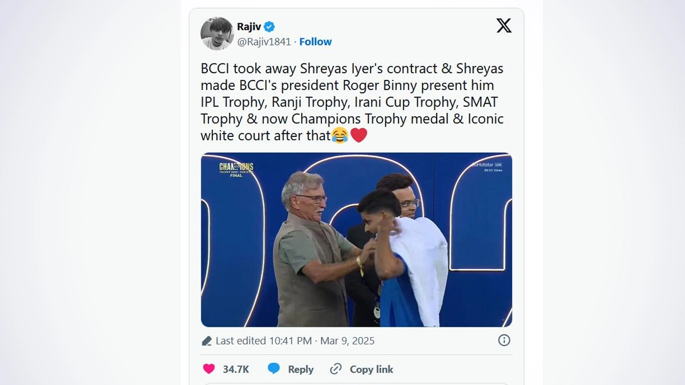Image resolution: width=685 pixels, height=385 pixels.
Task: Follow the Rajiv account
Action: tap(315, 42)
